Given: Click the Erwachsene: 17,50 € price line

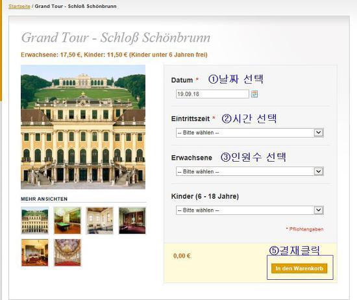Looking at the screenshot, I should point(114,55).
